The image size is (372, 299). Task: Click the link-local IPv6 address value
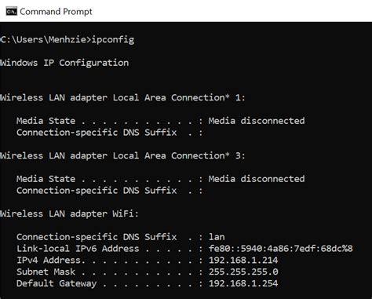(x=281, y=248)
